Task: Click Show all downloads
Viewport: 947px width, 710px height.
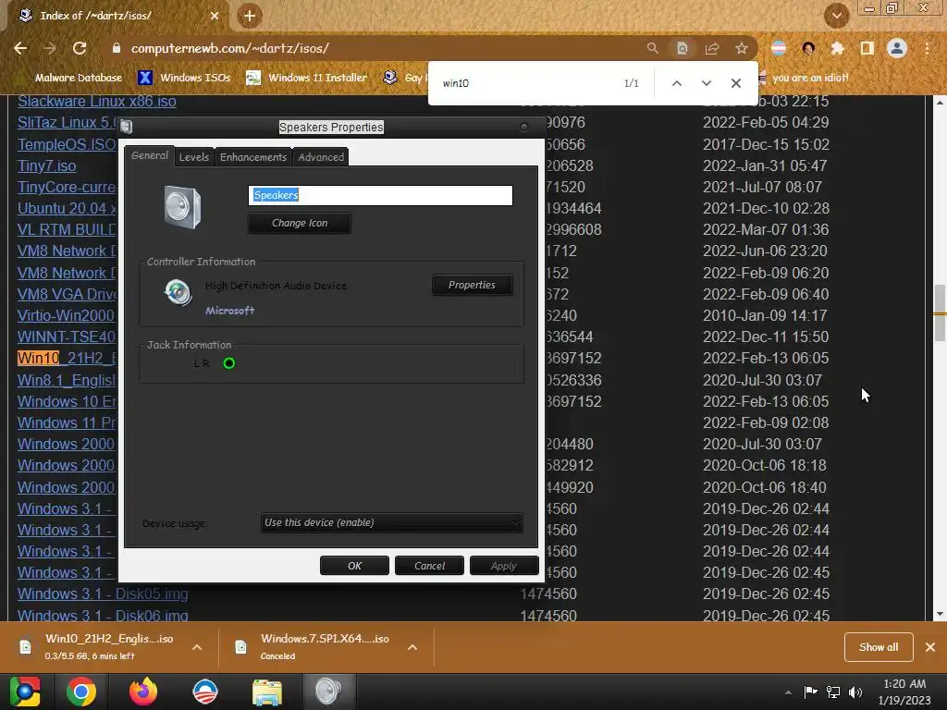Action: click(879, 647)
